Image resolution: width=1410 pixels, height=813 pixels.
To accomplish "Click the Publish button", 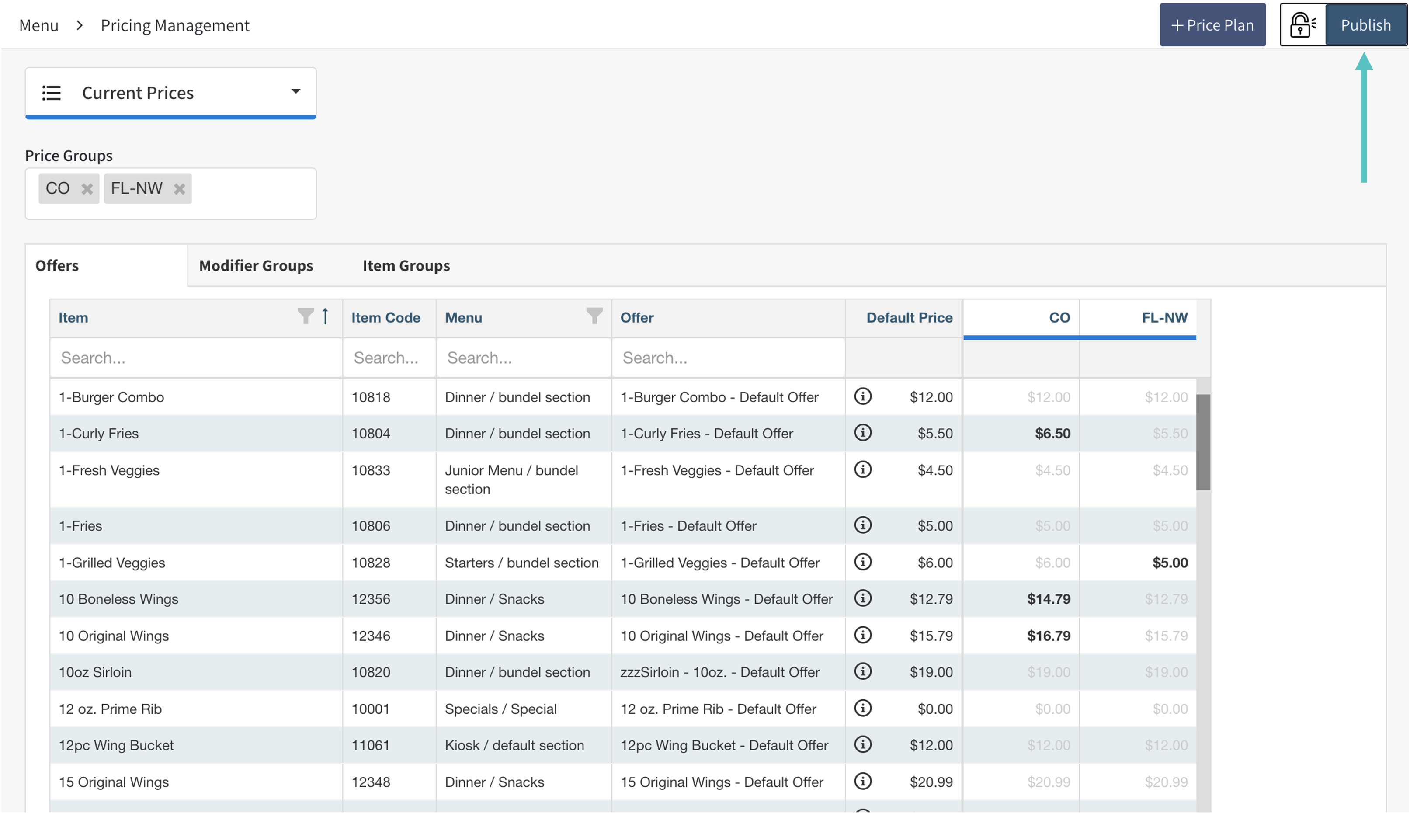I will pyautogui.click(x=1365, y=25).
